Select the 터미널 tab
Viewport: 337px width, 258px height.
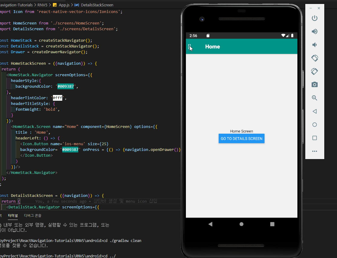click(13, 215)
